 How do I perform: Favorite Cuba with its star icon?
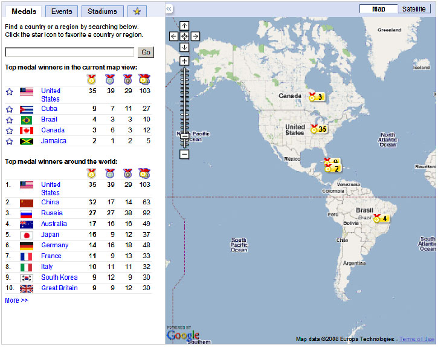pos(10,109)
